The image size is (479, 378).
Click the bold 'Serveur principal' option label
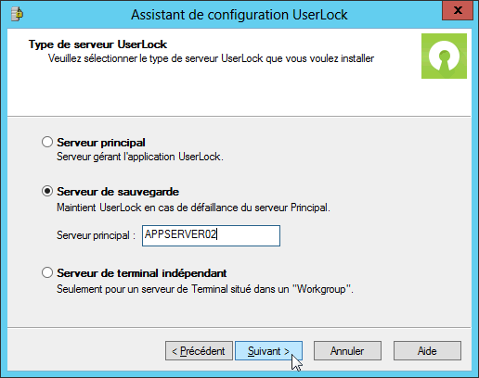point(101,143)
